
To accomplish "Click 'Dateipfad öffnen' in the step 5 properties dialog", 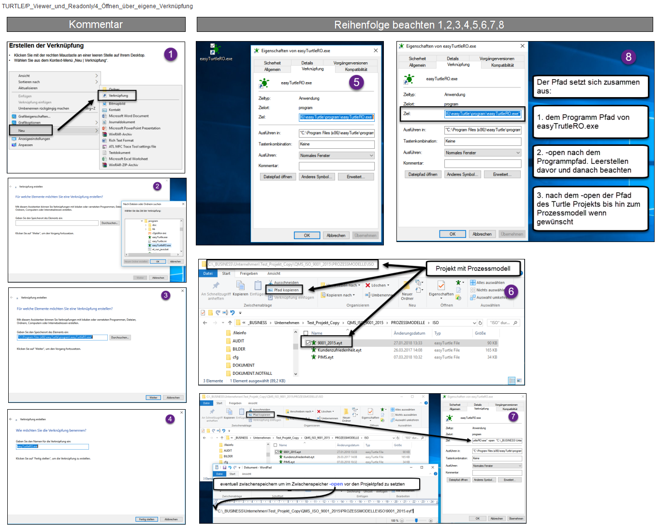I will point(278,177).
